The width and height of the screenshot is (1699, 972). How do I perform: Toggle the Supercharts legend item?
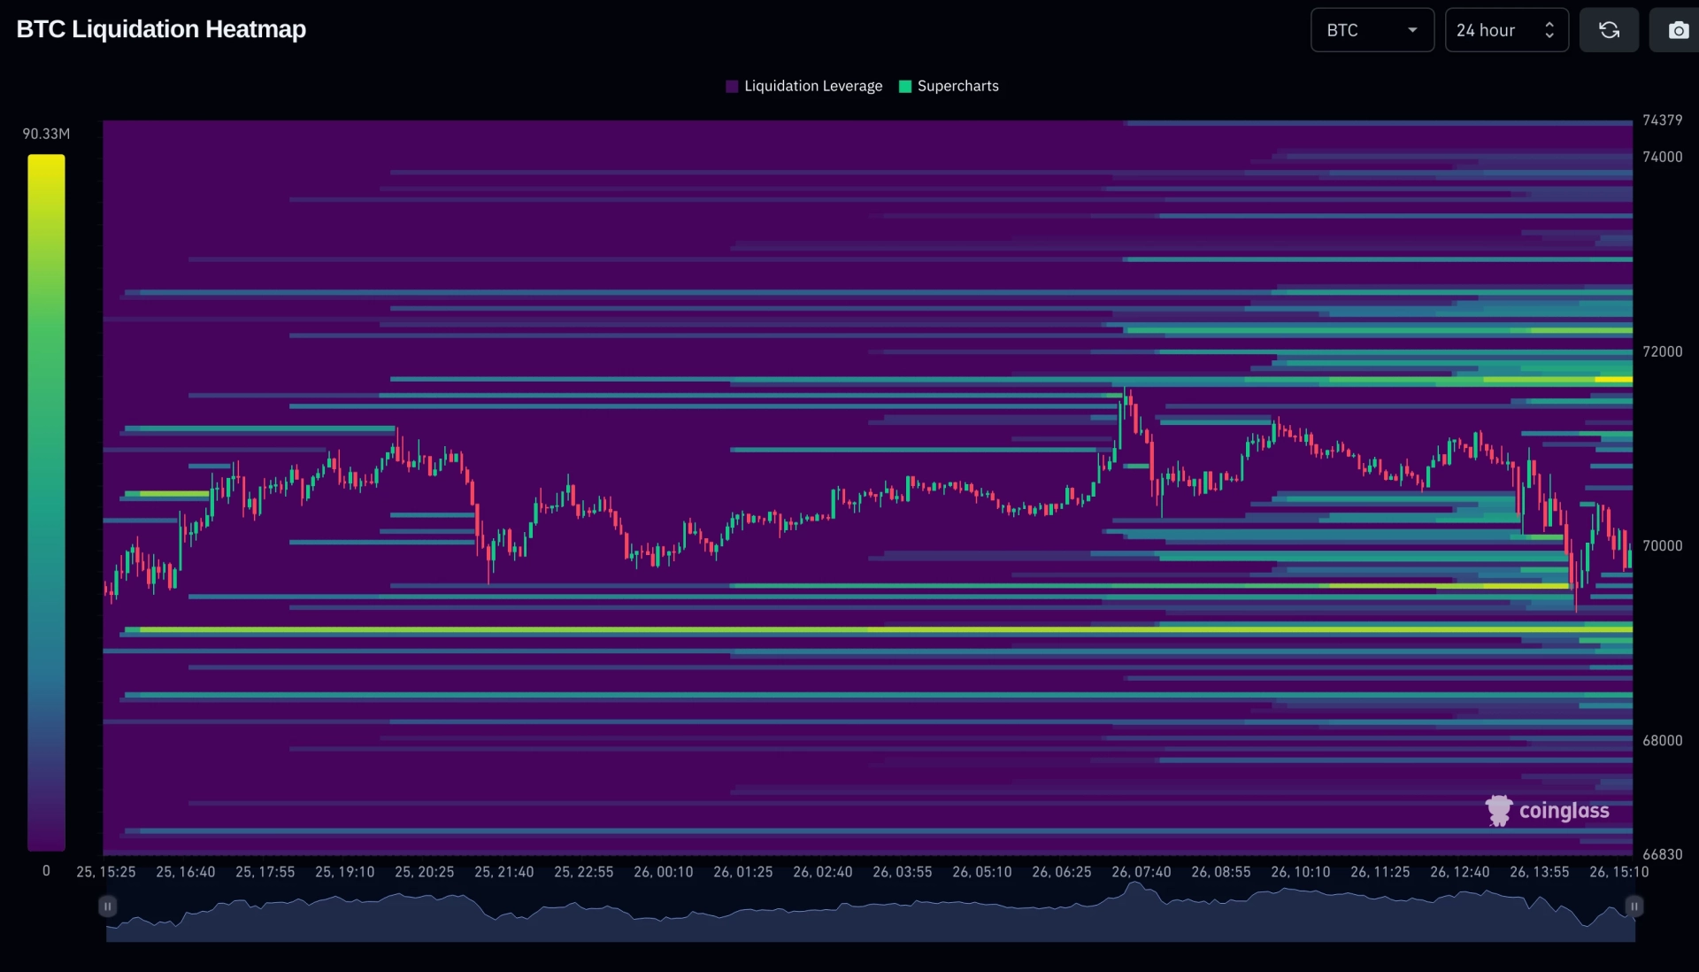point(949,86)
